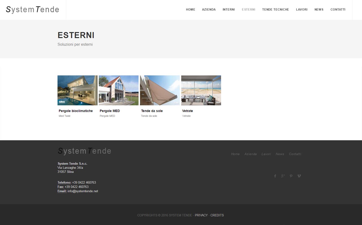The width and height of the screenshot is (362, 225).
Task: Open the LAVORI navigation item
Action: 301,10
